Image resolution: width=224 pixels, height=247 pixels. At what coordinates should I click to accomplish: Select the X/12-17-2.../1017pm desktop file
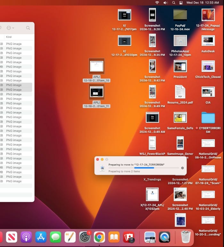(x=124, y=15)
